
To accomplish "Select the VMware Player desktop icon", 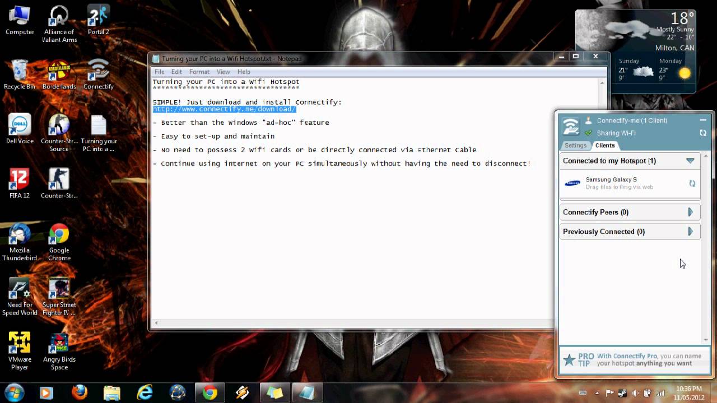I will click(x=20, y=351).
